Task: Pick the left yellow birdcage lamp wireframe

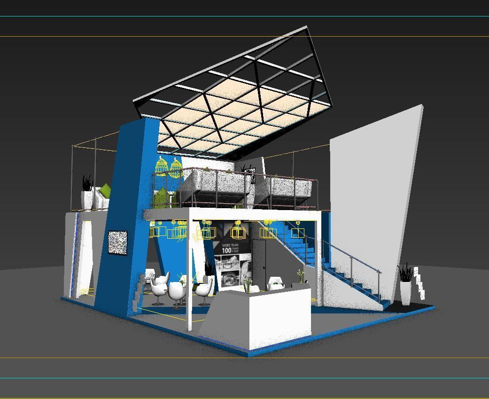Action: (162, 166)
